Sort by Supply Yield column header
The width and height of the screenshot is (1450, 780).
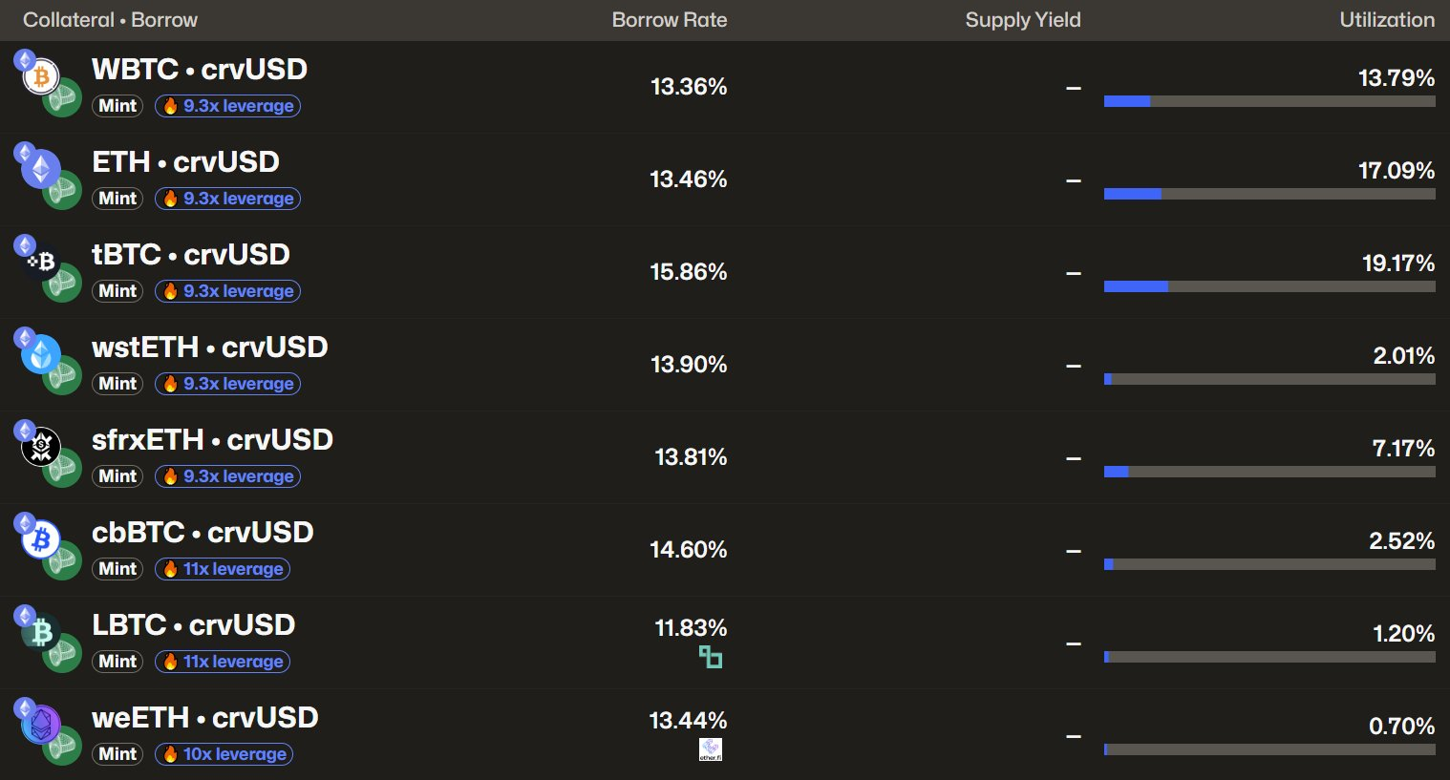1022,20
